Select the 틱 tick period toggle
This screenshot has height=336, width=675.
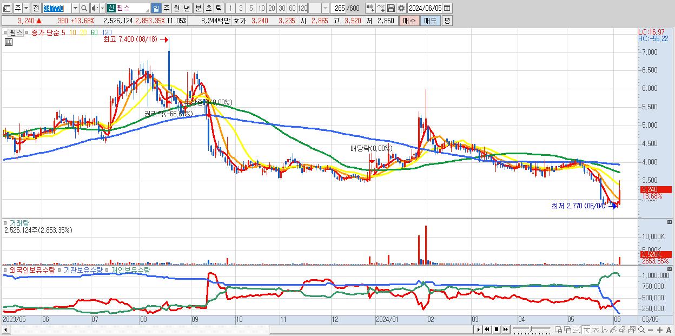219,8
